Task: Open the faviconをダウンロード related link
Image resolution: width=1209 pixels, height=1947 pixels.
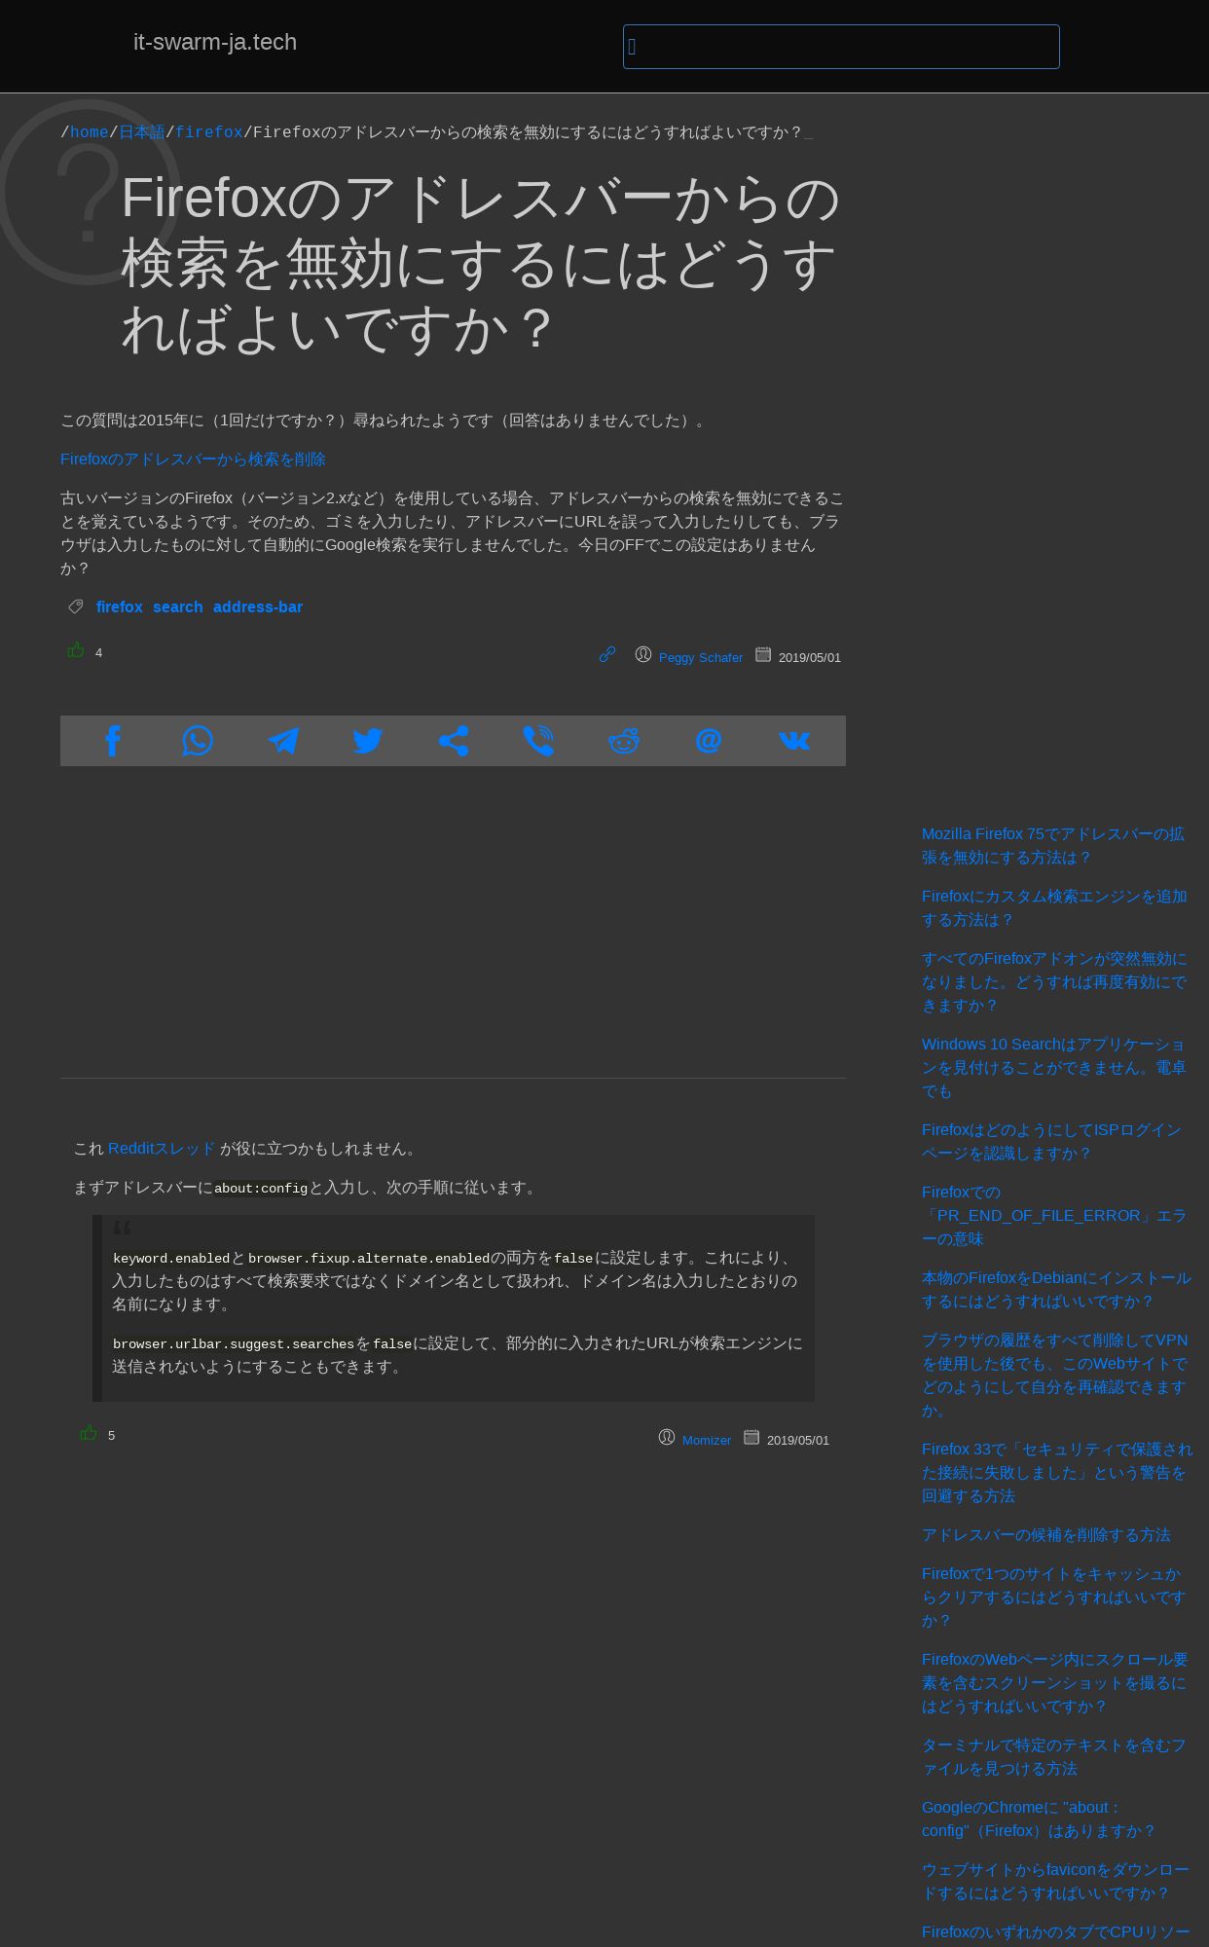Action: 1055,1882
